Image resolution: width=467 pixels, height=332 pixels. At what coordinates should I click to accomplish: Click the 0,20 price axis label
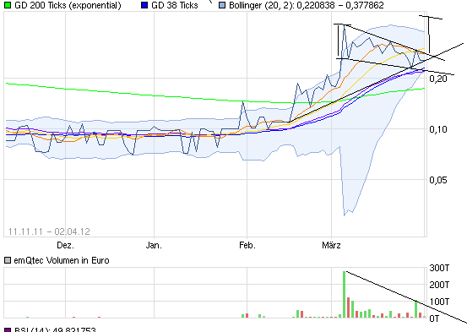click(438, 79)
